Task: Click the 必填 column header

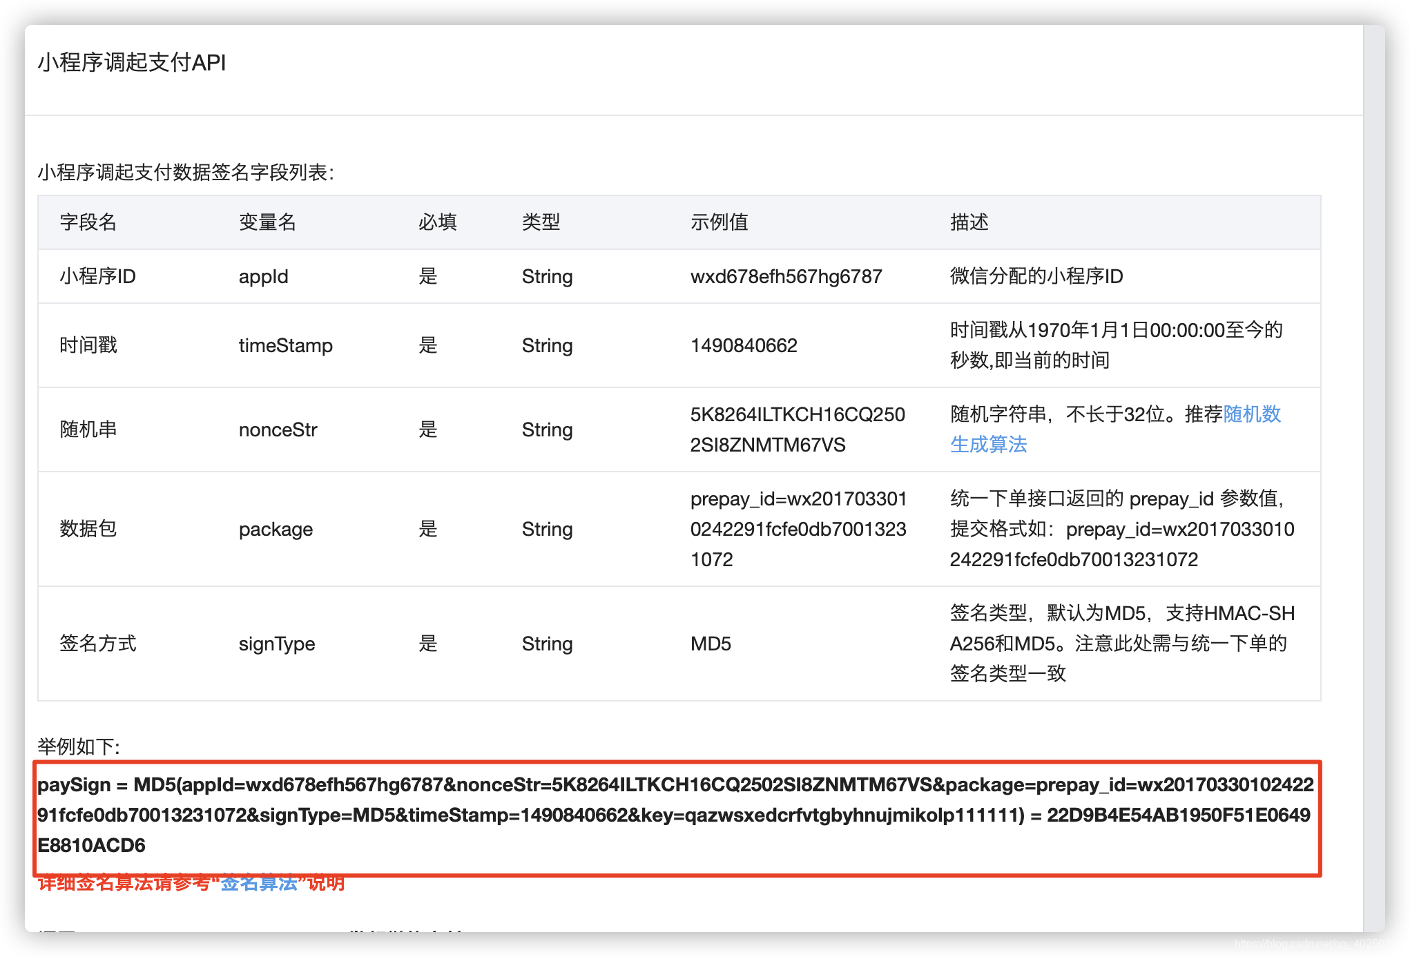Action: pyautogui.click(x=438, y=222)
